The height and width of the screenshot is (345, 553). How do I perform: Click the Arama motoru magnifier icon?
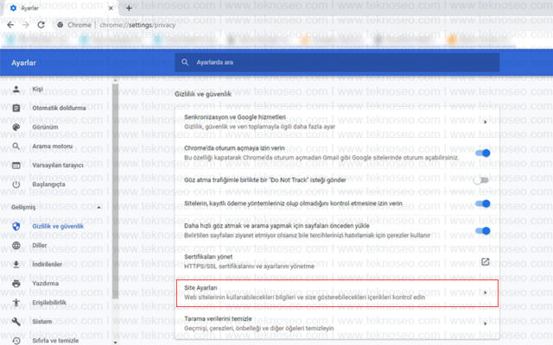pyautogui.click(x=16, y=146)
